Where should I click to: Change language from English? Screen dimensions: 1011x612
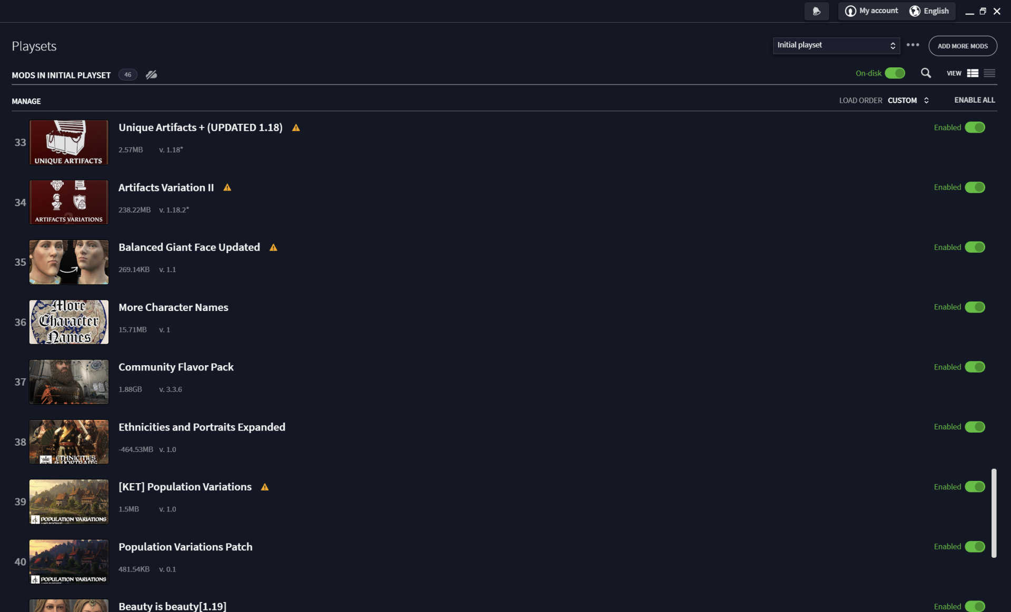pyautogui.click(x=929, y=11)
